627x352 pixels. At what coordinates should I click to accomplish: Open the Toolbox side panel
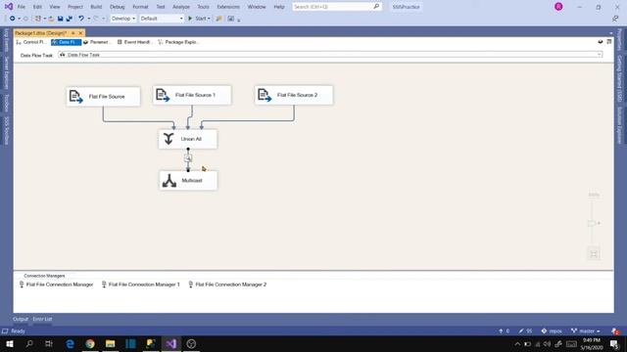coord(7,103)
